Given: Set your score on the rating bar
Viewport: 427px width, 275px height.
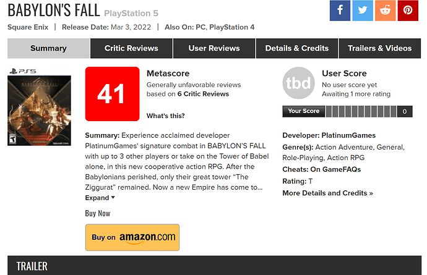Looking at the screenshot, I should tap(361, 112).
